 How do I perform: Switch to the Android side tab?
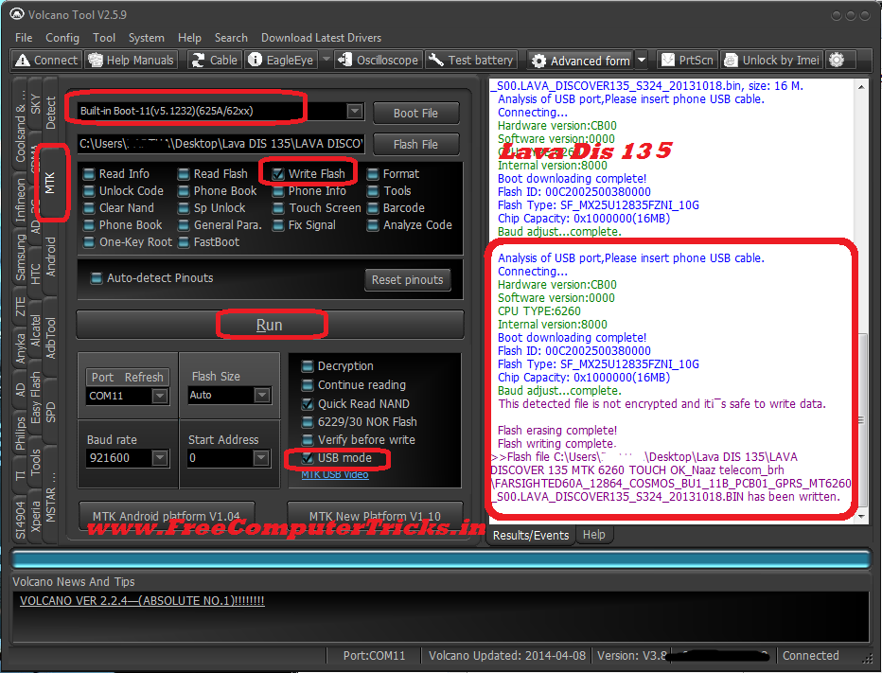(x=50, y=257)
